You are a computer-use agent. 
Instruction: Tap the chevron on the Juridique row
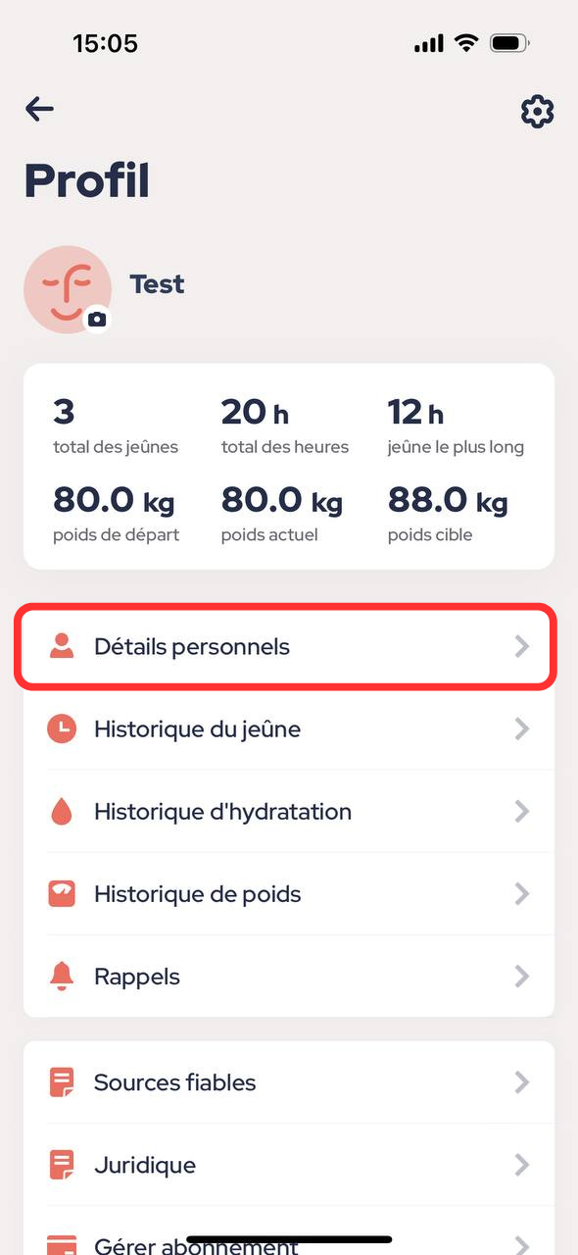coord(522,1165)
